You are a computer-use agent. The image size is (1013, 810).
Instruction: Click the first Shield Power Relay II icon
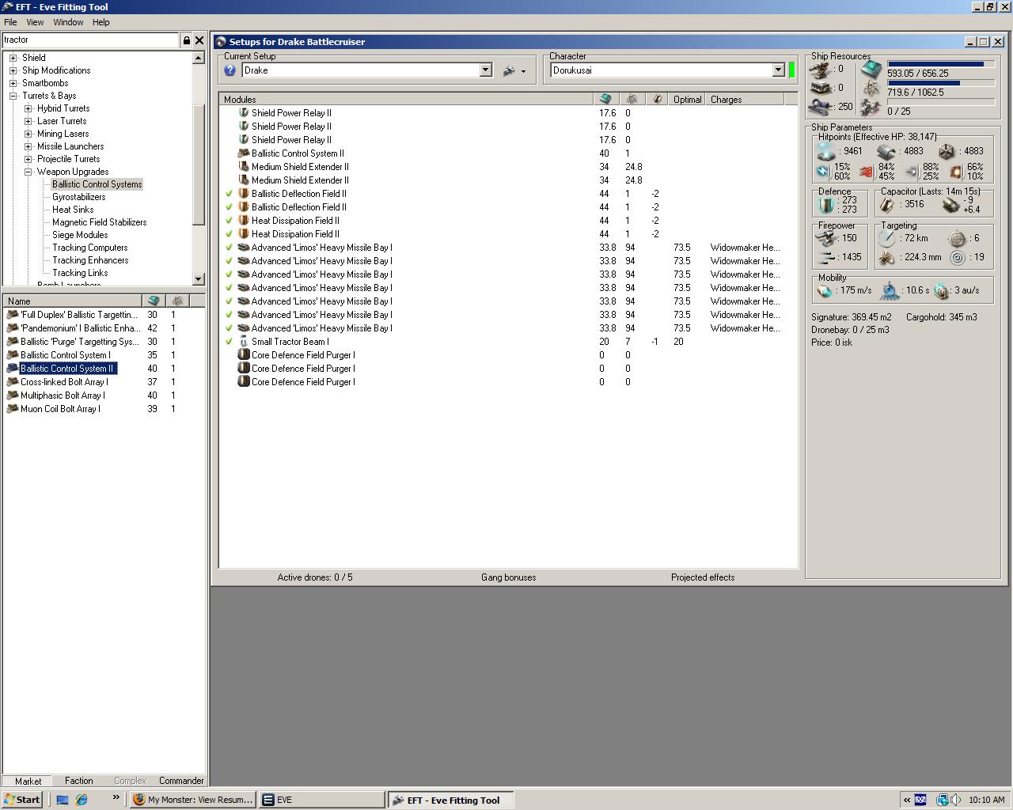244,113
